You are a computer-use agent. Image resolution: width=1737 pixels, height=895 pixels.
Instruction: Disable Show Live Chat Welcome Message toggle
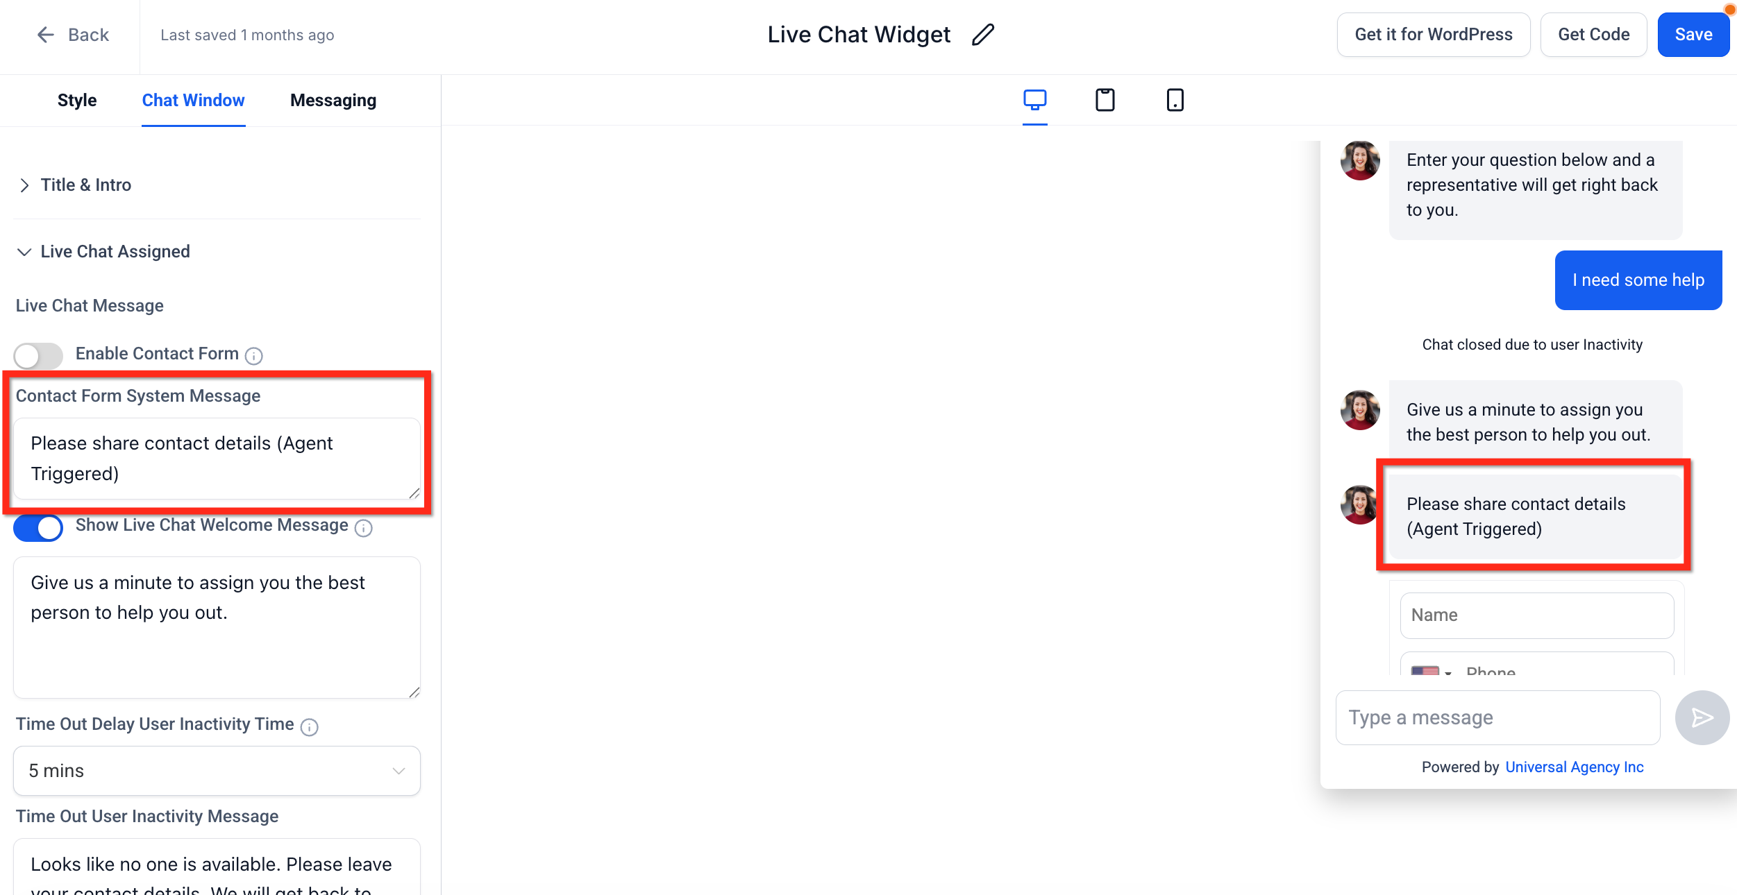[38, 528]
